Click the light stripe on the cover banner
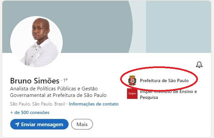214x138 pixels. (x=138, y=27)
